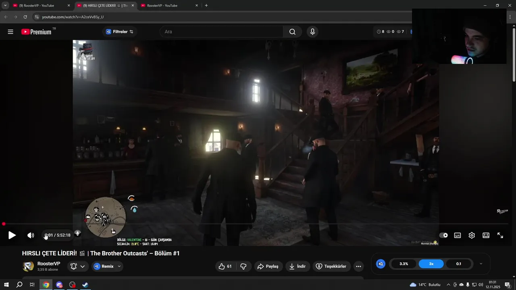Download the video with İndir
Screen dimensions: 516x290
298,266
